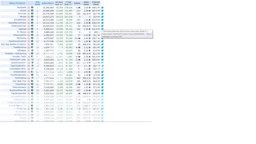Open the RayWilliamJohnson channel link
This screenshot has width=256, height=144.
click(17, 23)
